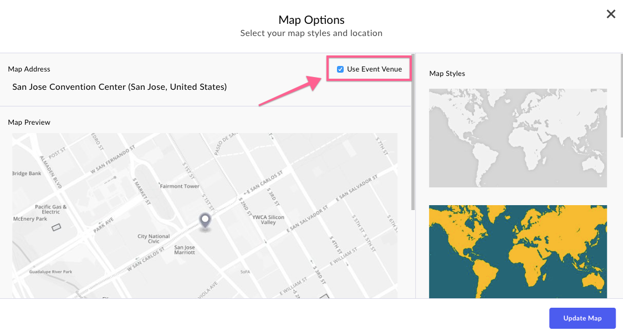Select the yellow and teal map style
This screenshot has height=336, width=623.
[x=518, y=252]
